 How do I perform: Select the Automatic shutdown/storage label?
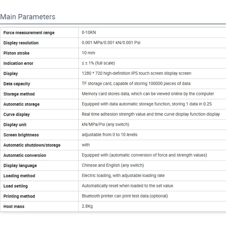(32, 145)
